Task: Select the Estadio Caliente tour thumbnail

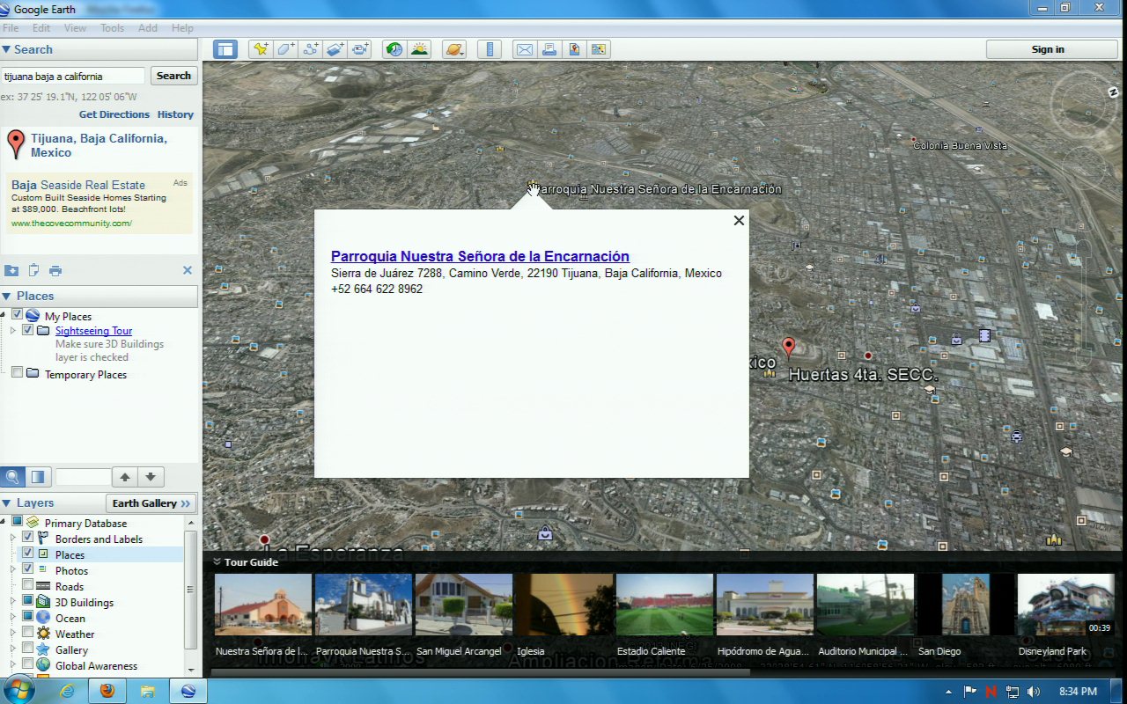Action: pyautogui.click(x=664, y=605)
